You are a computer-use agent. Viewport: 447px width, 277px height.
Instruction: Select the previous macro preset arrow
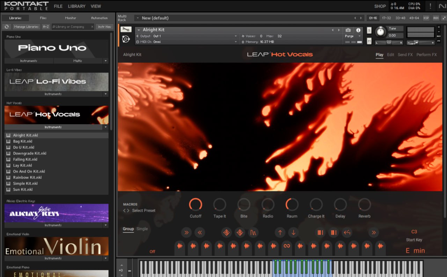(x=124, y=211)
